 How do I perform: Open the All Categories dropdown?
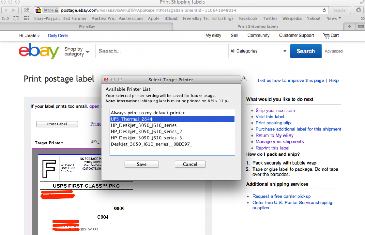[258, 51]
